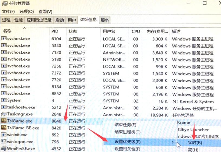Click the WmiPrvSE.exe process icon

click(4, 148)
